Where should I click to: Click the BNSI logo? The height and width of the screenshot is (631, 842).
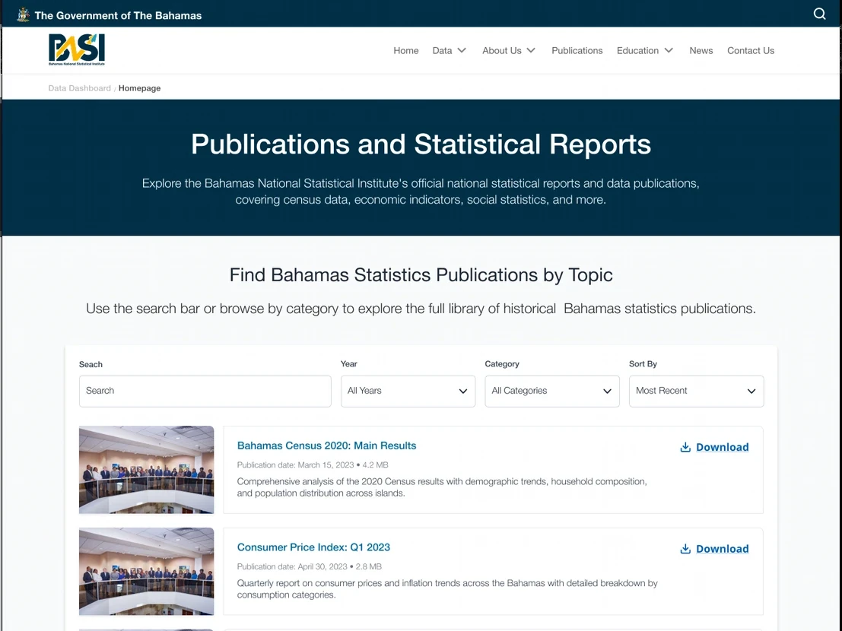coord(77,49)
